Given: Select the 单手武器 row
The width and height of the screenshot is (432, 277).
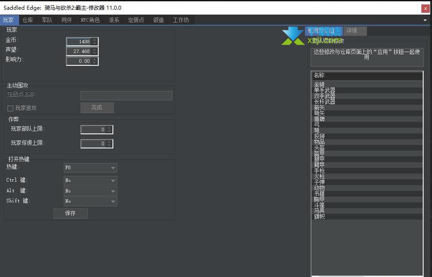Looking at the screenshot, I should 367,90.
